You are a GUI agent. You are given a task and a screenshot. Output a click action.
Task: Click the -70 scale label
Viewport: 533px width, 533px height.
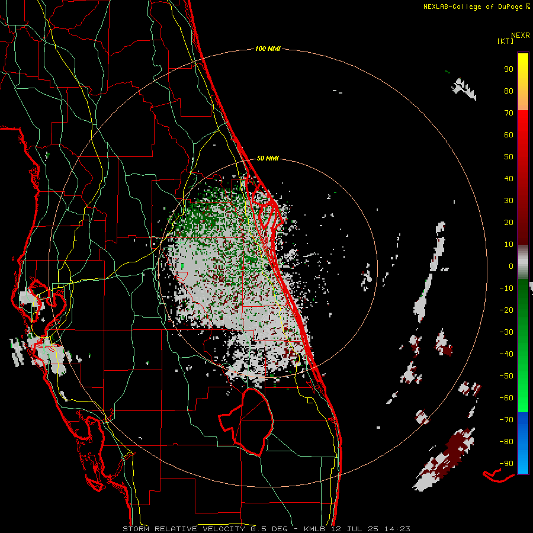[506, 420]
